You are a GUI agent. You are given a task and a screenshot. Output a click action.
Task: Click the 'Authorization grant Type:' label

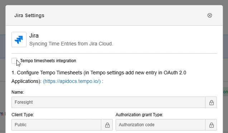[139, 115]
